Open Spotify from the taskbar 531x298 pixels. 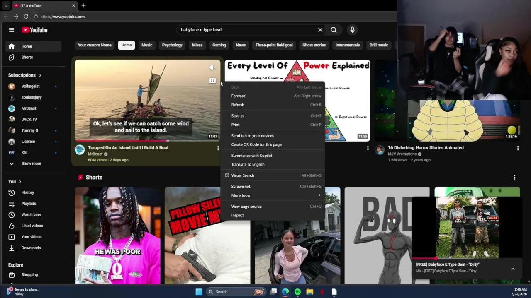pos(297,292)
